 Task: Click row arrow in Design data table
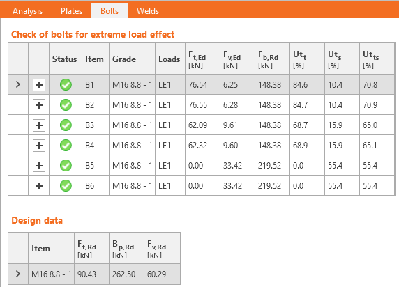point(18,274)
